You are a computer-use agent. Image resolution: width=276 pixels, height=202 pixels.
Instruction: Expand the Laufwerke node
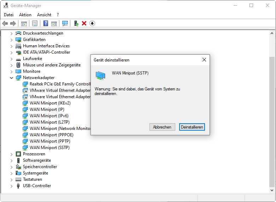[11, 59]
